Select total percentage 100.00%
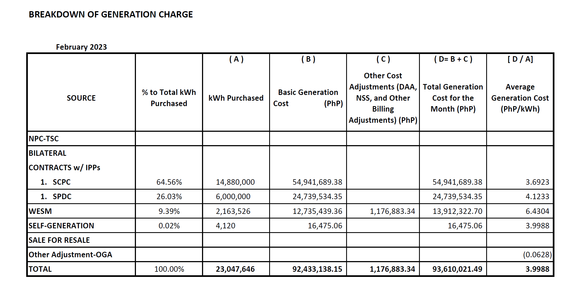Viewport: 573px width, 296px height. [x=169, y=269]
